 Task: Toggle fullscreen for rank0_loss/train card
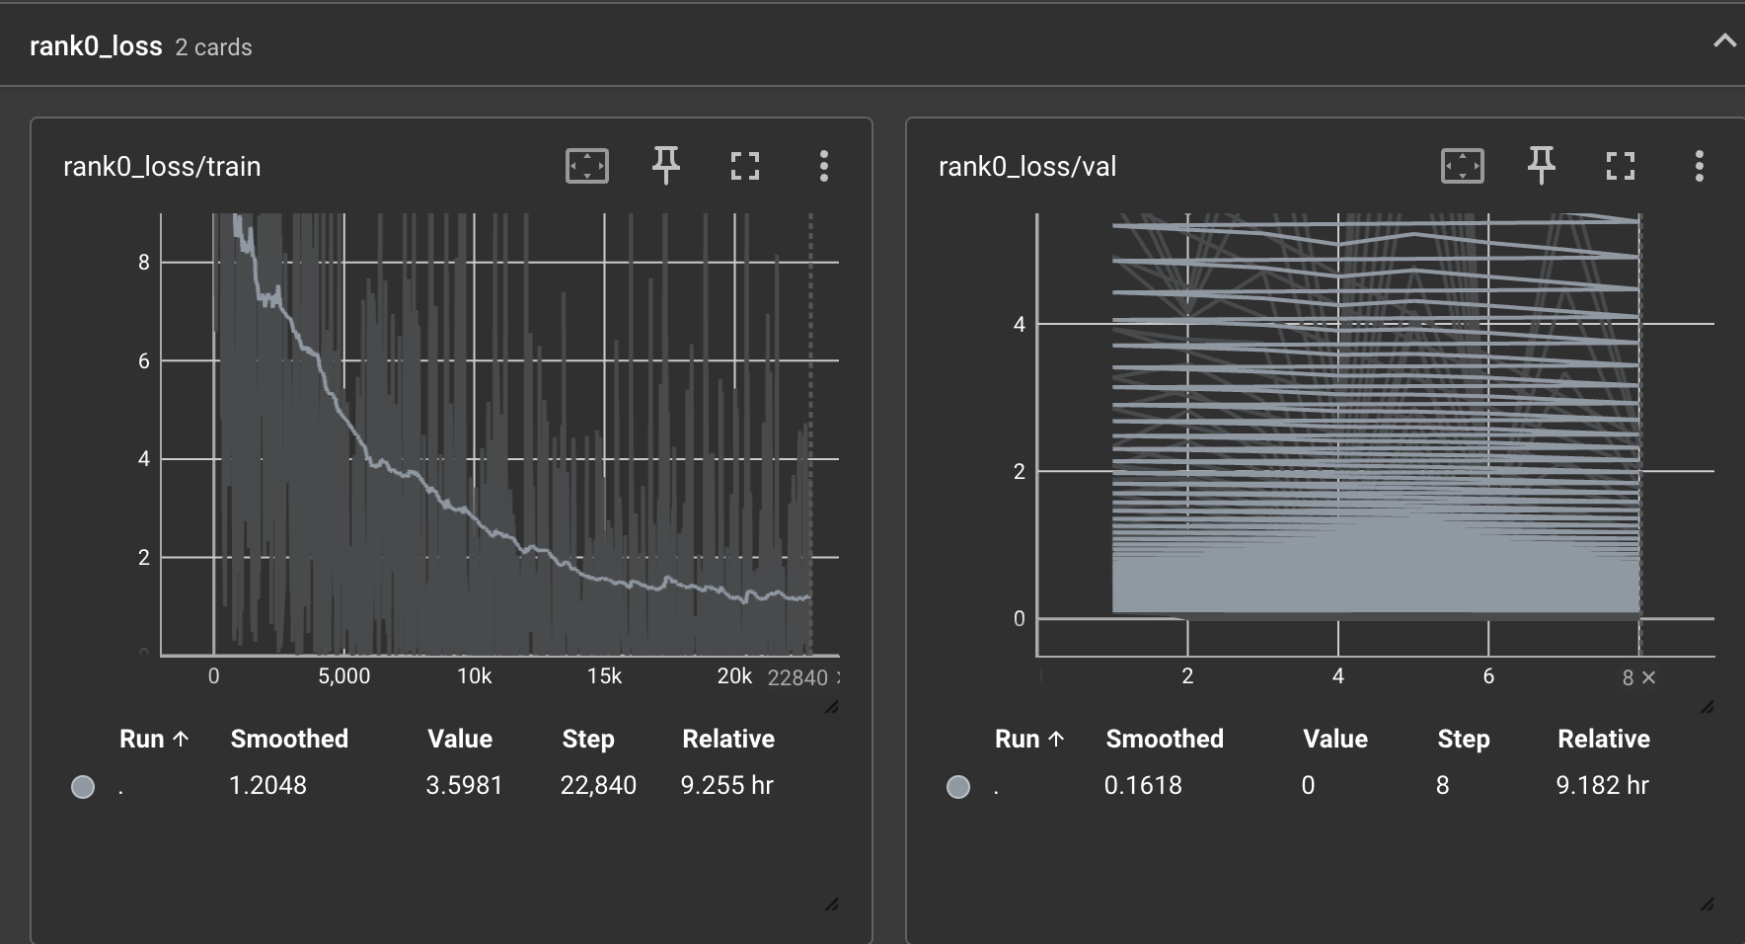[x=745, y=166]
